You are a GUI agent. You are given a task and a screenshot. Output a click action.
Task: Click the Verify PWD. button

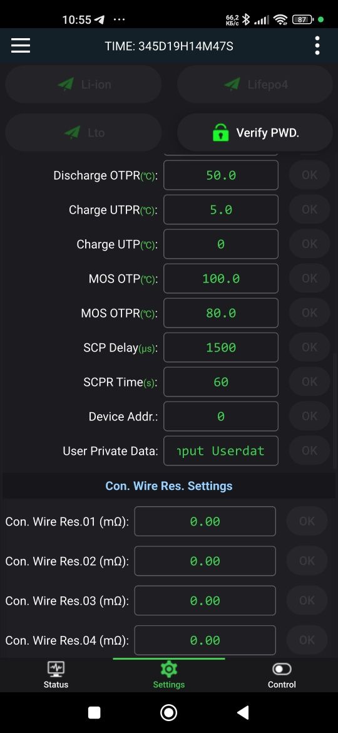255,133
